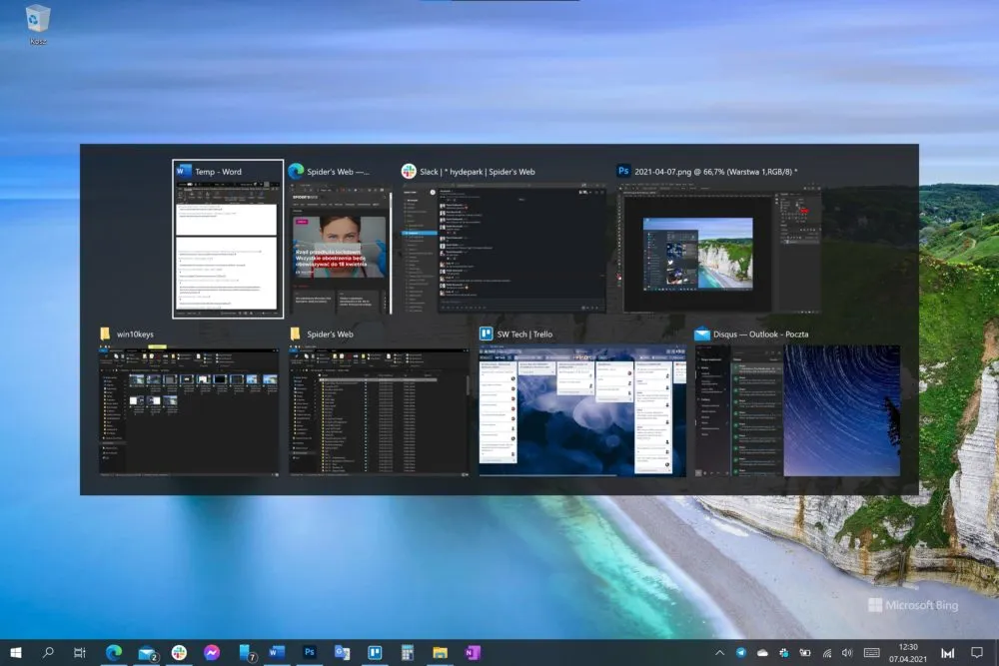Open the OneDrive cloud tray icon

tap(762, 653)
